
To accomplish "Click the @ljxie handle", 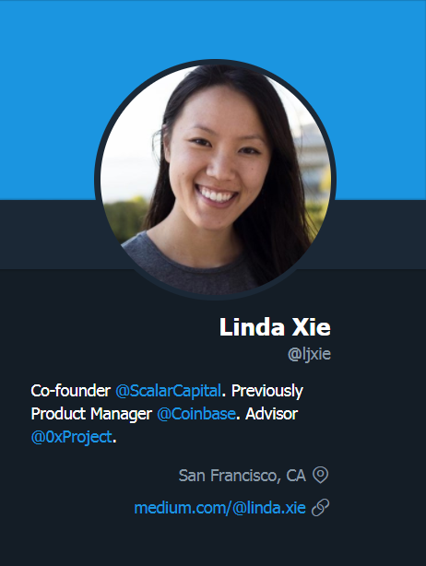I will point(309,354).
